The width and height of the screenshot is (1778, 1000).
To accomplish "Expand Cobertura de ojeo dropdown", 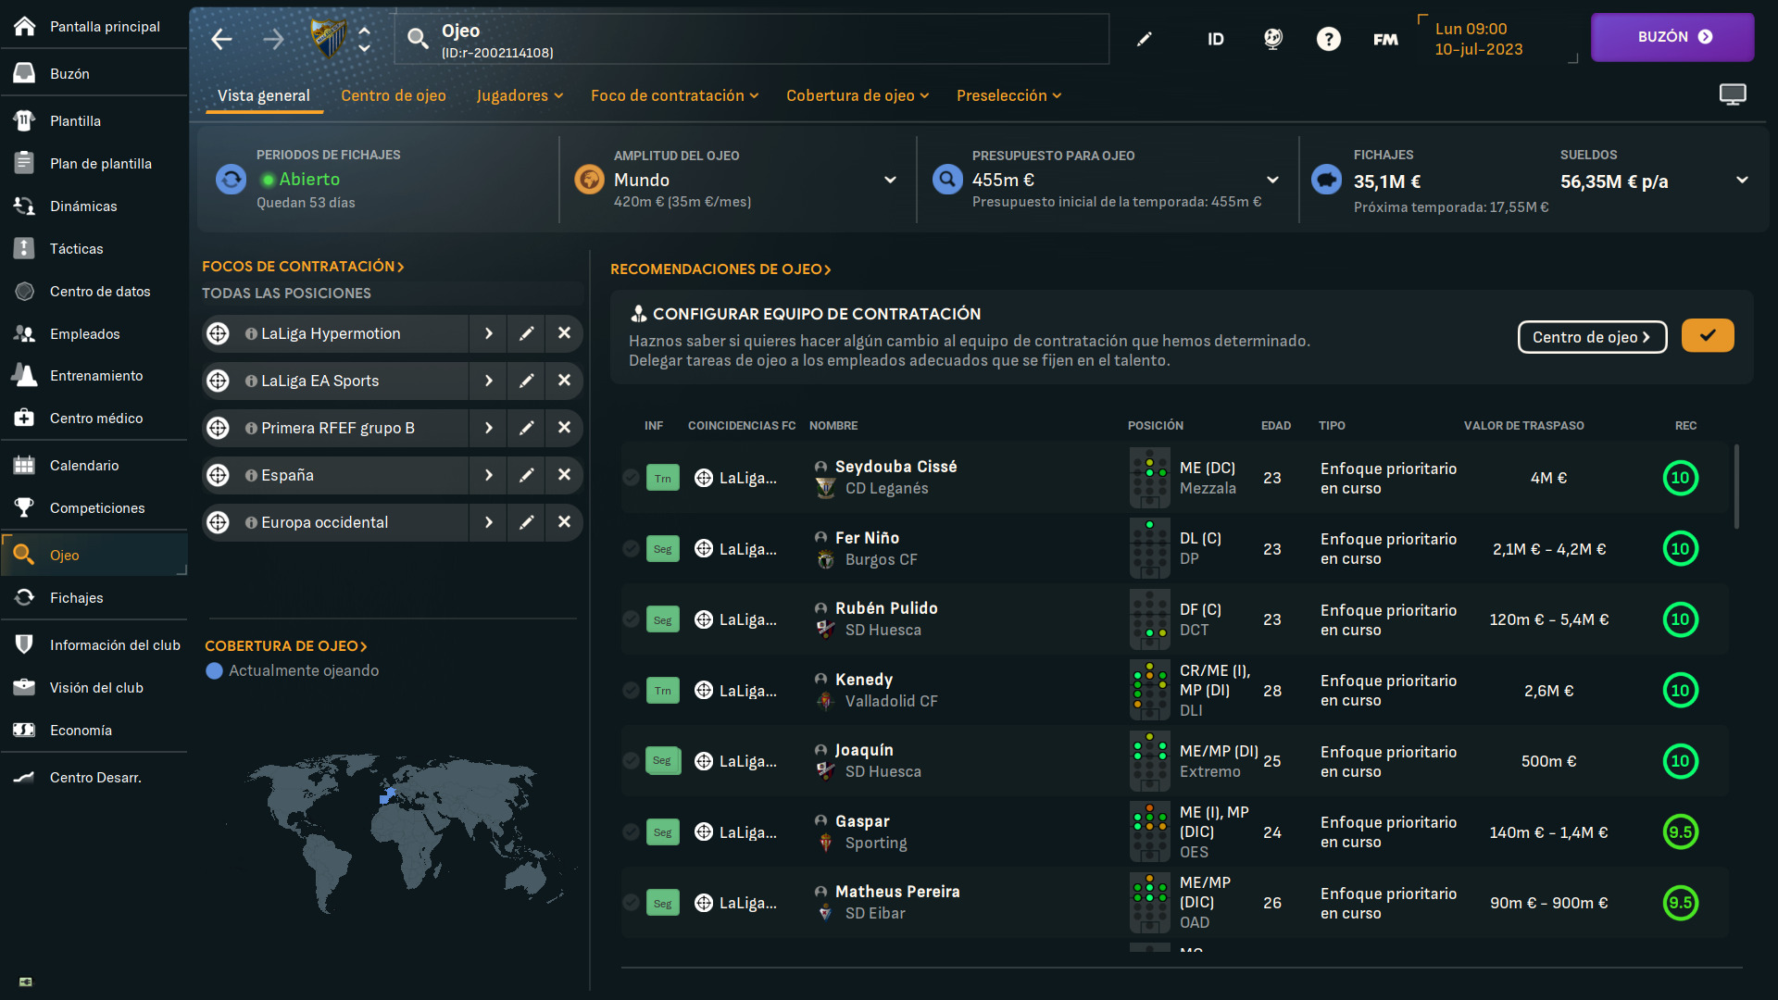I will click(x=858, y=95).
